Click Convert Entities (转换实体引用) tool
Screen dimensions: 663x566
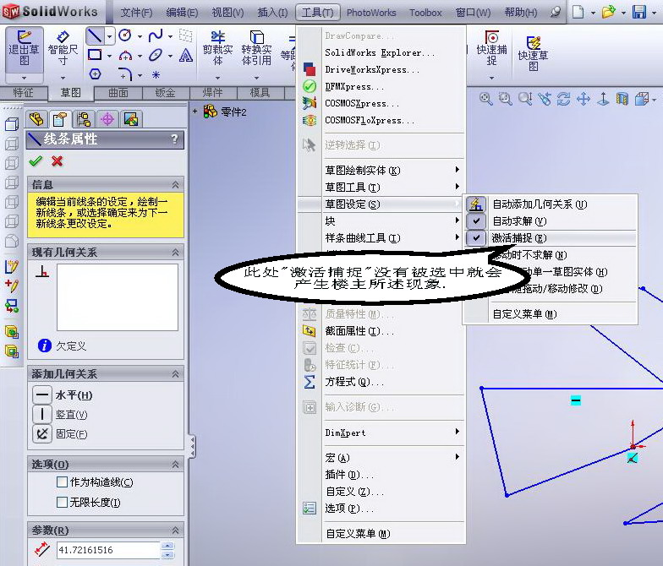(x=256, y=49)
